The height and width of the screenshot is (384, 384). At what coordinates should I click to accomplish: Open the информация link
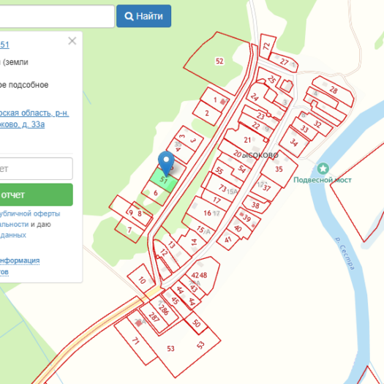pyautogui.click(x=20, y=260)
